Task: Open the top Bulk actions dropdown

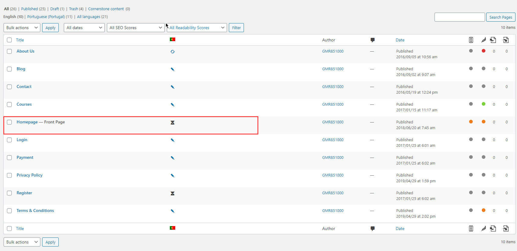Action: [x=22, y=28]
